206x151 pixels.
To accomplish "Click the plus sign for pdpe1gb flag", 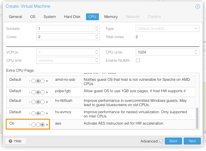I will coord(47,92).
